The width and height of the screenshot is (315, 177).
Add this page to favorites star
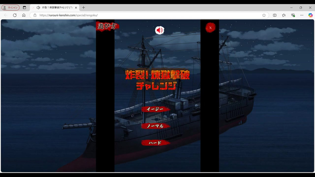tap(264, 15)
